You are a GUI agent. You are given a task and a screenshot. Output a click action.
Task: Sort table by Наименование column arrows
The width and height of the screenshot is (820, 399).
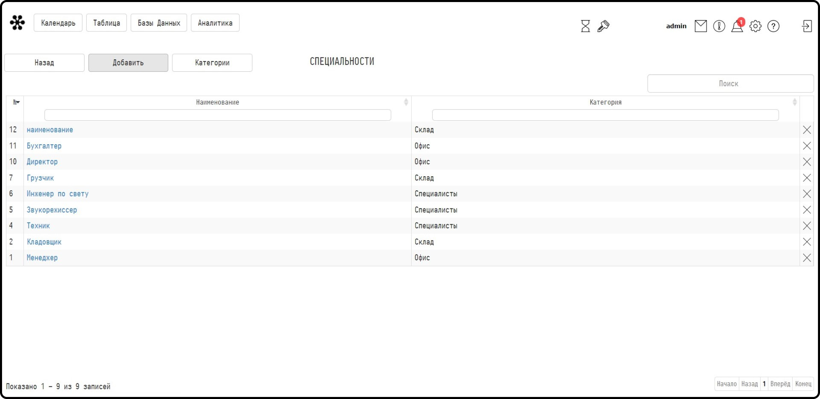click(406, 102)
